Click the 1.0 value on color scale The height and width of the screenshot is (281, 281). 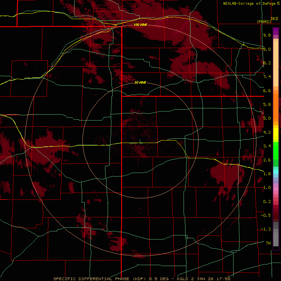[267, 188]
